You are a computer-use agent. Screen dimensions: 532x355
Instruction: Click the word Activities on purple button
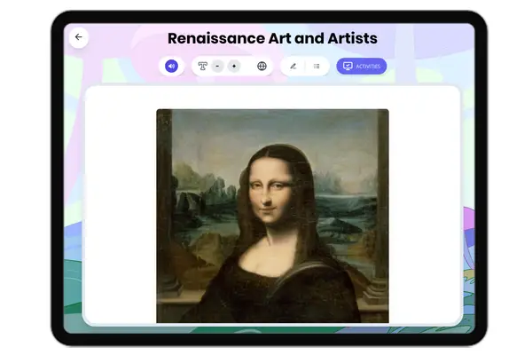click(x=368, y=66)
